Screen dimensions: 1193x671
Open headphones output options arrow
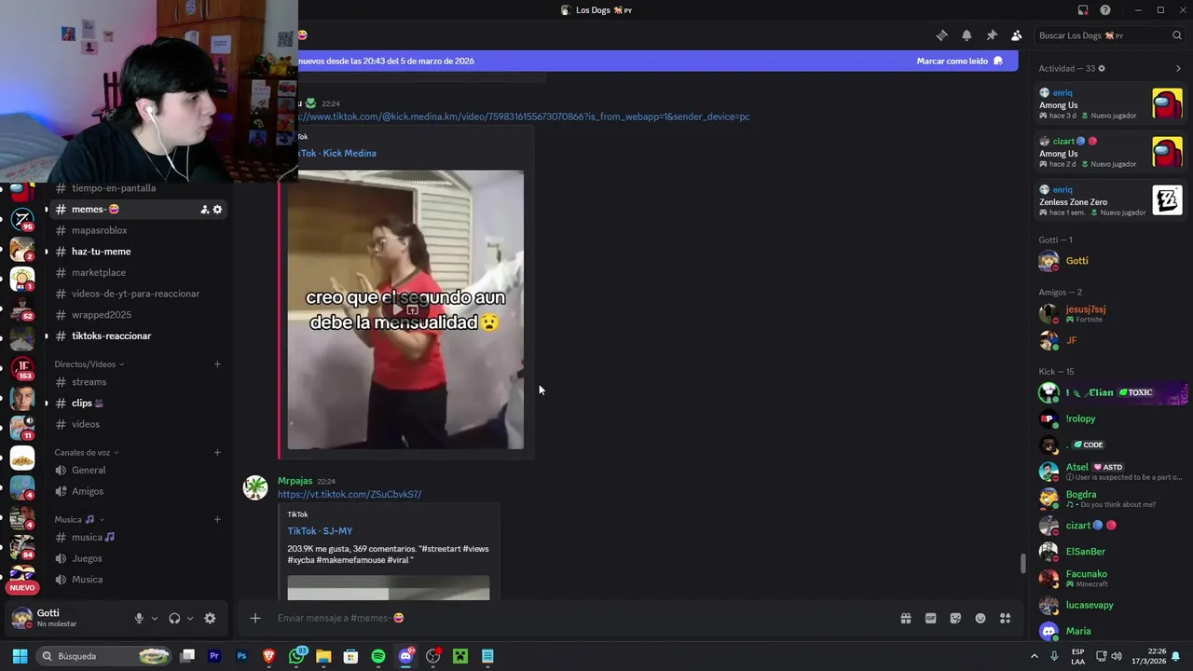coord(190,618)
